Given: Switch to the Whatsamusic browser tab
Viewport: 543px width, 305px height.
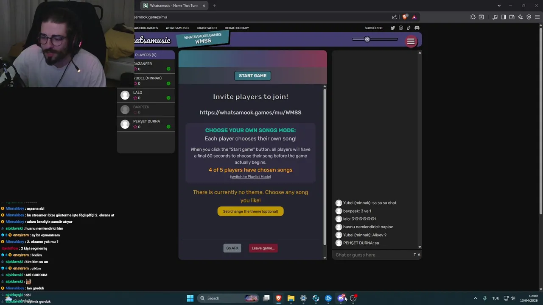Looking at the screenshot, I should 174,6.
